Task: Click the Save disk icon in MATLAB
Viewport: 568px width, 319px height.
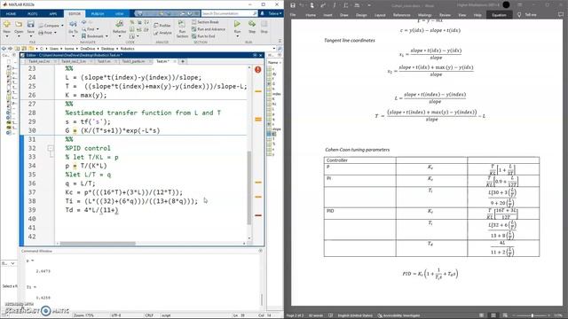Action: point(31,25)
